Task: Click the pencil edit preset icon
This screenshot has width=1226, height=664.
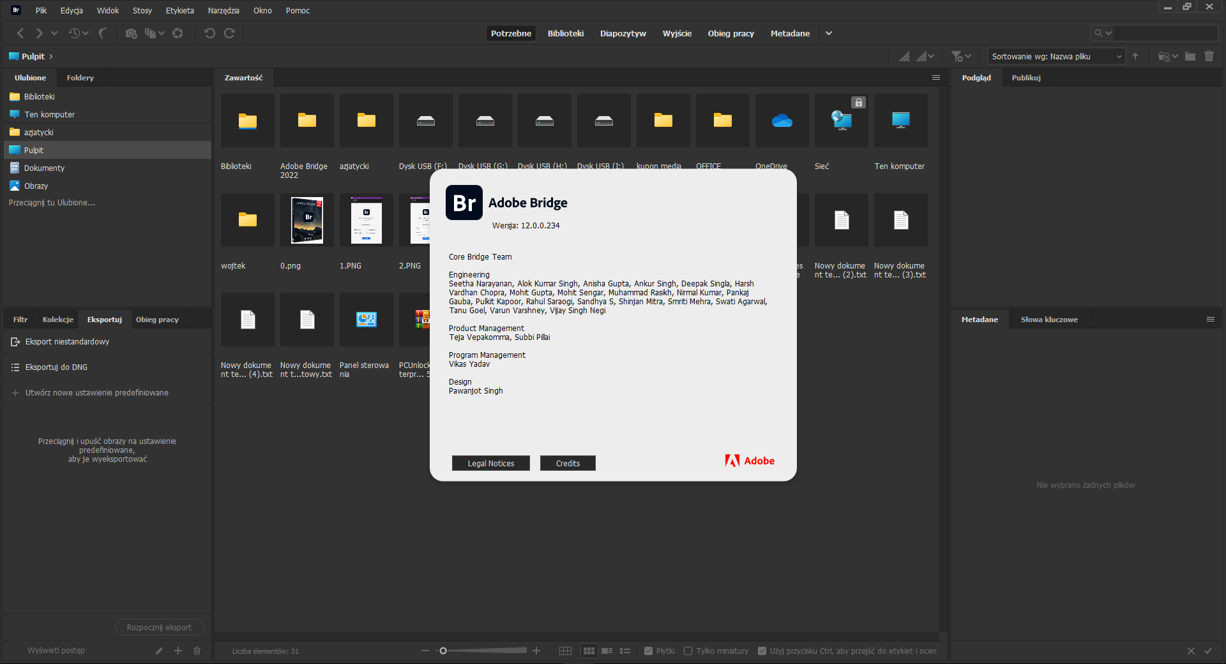Action: pos(159,651)
